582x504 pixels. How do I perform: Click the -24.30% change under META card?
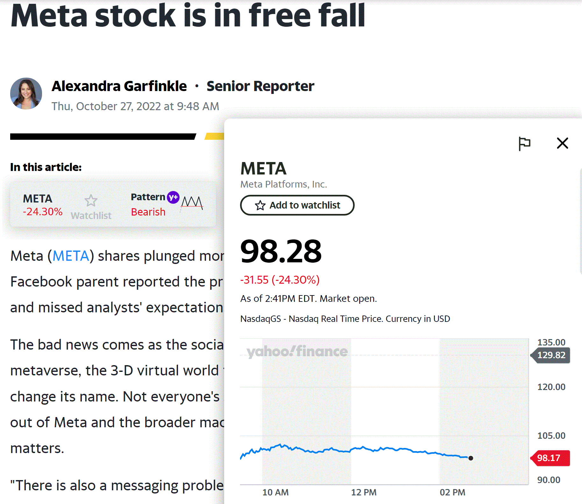pyautogui.click(x=43, y=212)
